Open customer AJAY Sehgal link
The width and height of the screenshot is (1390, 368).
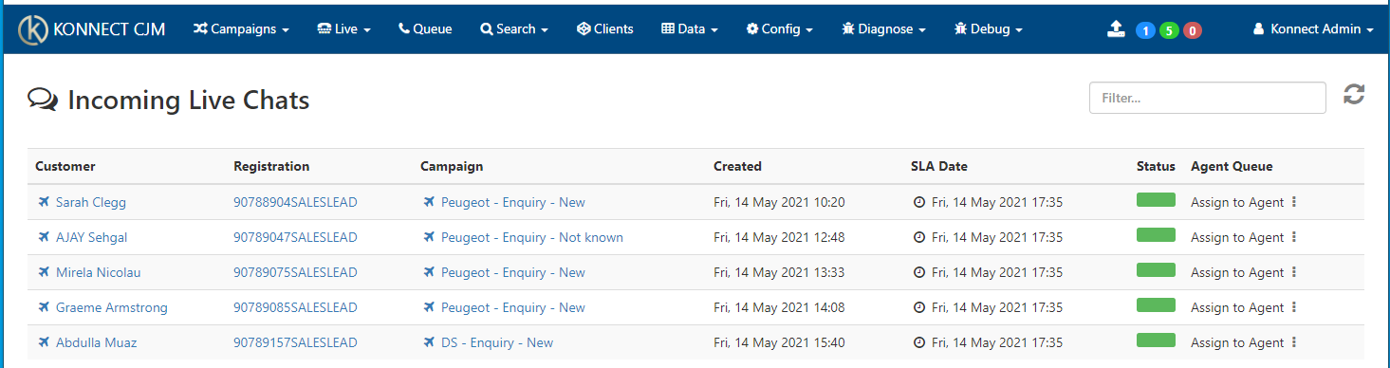[91, 237]
